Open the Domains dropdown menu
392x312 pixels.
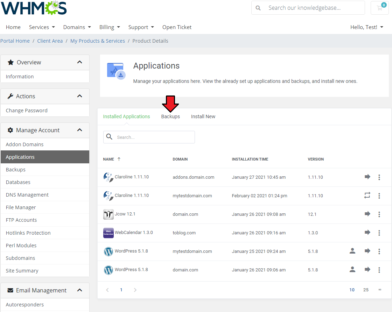tap(77, 27)
